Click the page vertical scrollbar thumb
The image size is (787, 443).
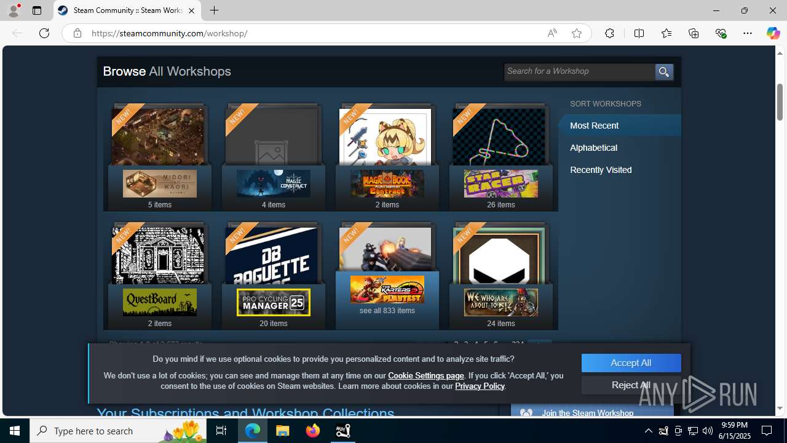tap(780, 102)
